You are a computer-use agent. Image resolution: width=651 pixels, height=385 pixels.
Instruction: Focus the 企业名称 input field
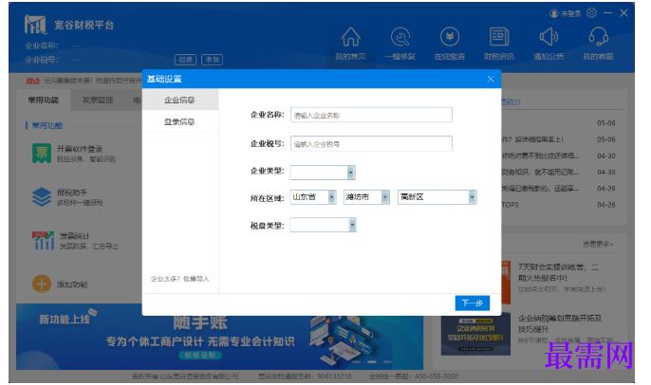[372, 115]
